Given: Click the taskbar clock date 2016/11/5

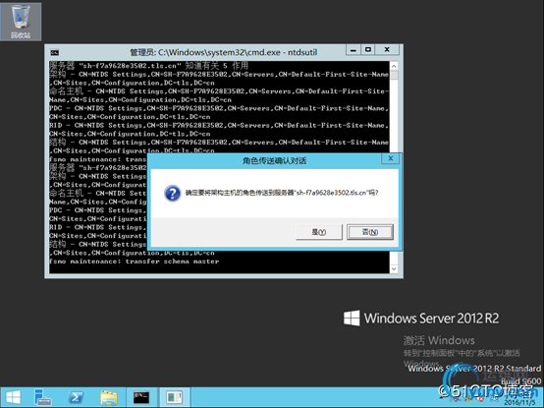Looking at the screenshot, I should 519,402.
